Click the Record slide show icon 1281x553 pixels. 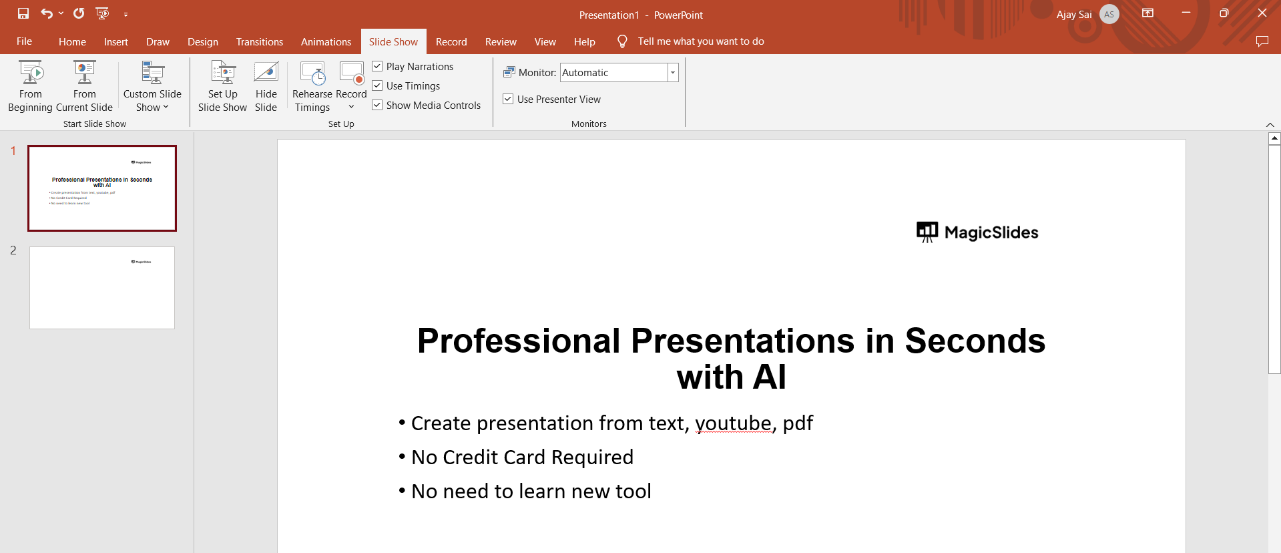pos(352,73)
